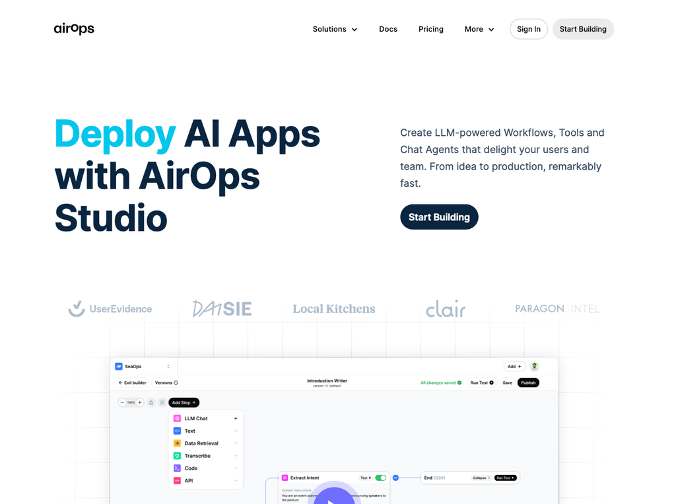Image resolution: width=676 pixels, height=504 pixels.
Task: Toggle the Extract Intent step switch
Action: click(x=381, y=478)
